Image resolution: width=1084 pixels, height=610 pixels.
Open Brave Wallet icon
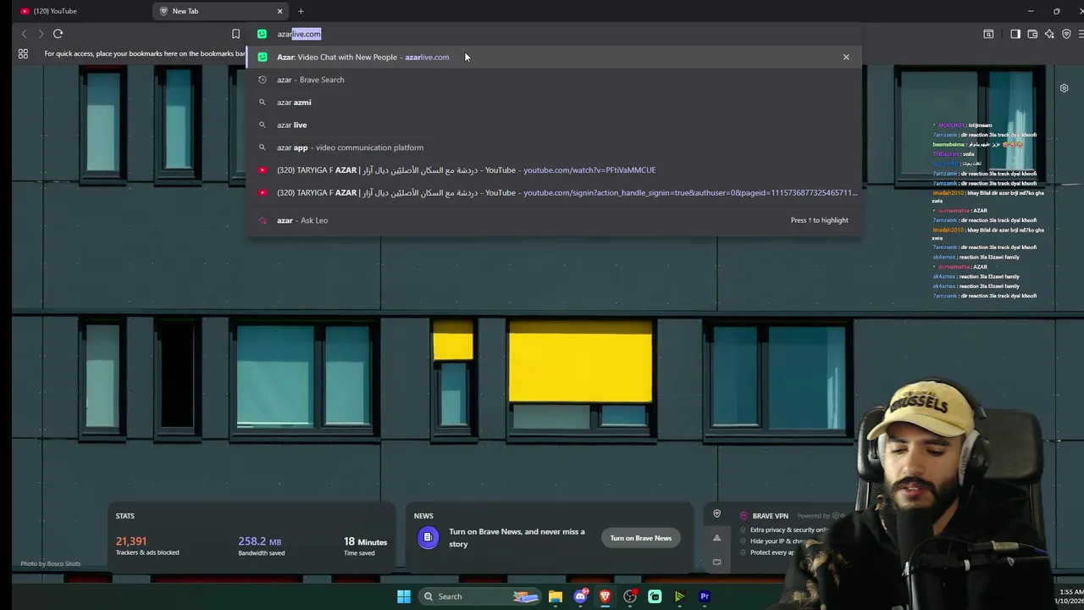click(1032, 34)
